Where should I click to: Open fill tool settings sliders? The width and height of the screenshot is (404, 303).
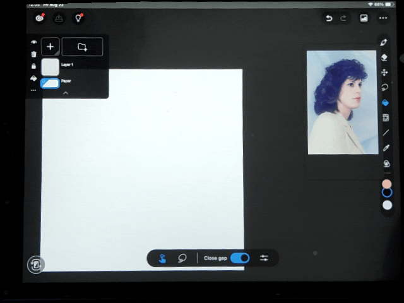tap(264, 258)
